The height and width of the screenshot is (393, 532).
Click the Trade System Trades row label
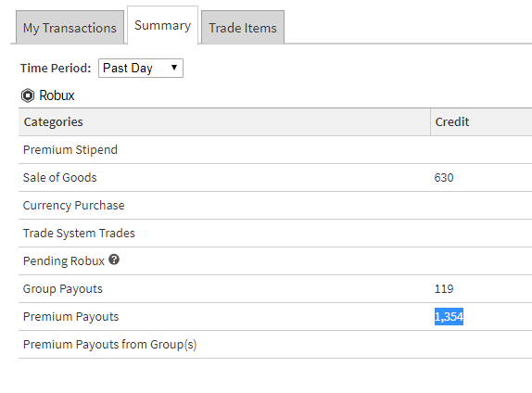(x=79, y=234)
